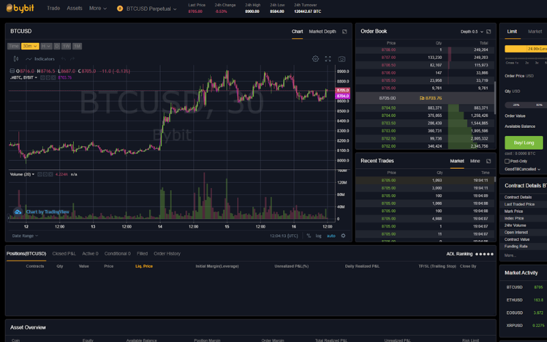Screen dimensions: 547x342
Task: Remove the .MBTC, BYBIT series from chart
Action: pos(53,77)
